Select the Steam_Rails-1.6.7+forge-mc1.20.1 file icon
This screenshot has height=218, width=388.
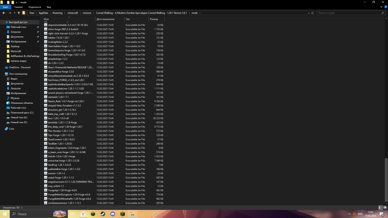(x=45, y=101)
